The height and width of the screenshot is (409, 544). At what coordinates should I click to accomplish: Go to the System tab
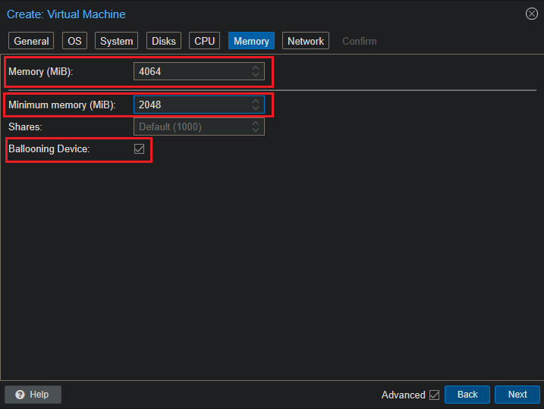point(116,41)
